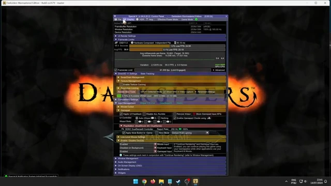Expand Advanced (Debug) options
This screenshot has height=186, width=331.
(x=205, y=92)
